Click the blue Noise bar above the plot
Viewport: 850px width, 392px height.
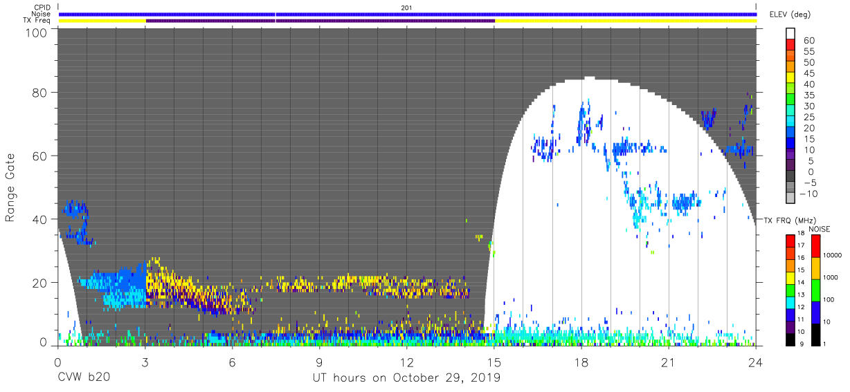coord(407,14)
